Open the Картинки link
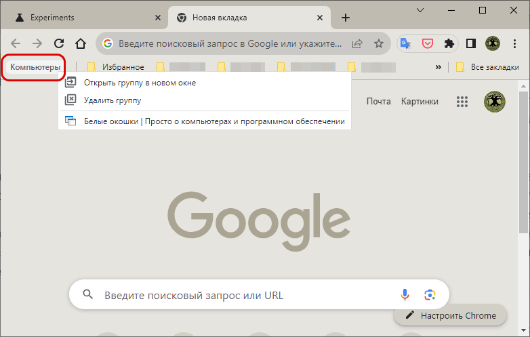This screenshot has height=337, width=530. point(420,102)
